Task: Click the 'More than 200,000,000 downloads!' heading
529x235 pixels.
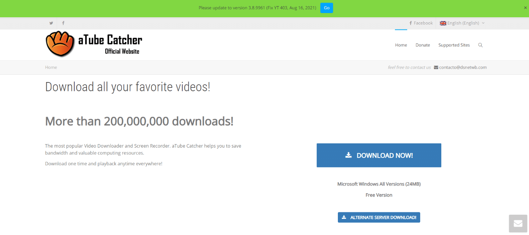Action: 139,121
